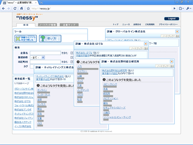193x145 pixels.
Task: Close the グローバルサイン株式会社 detail window
Action: 177,31
